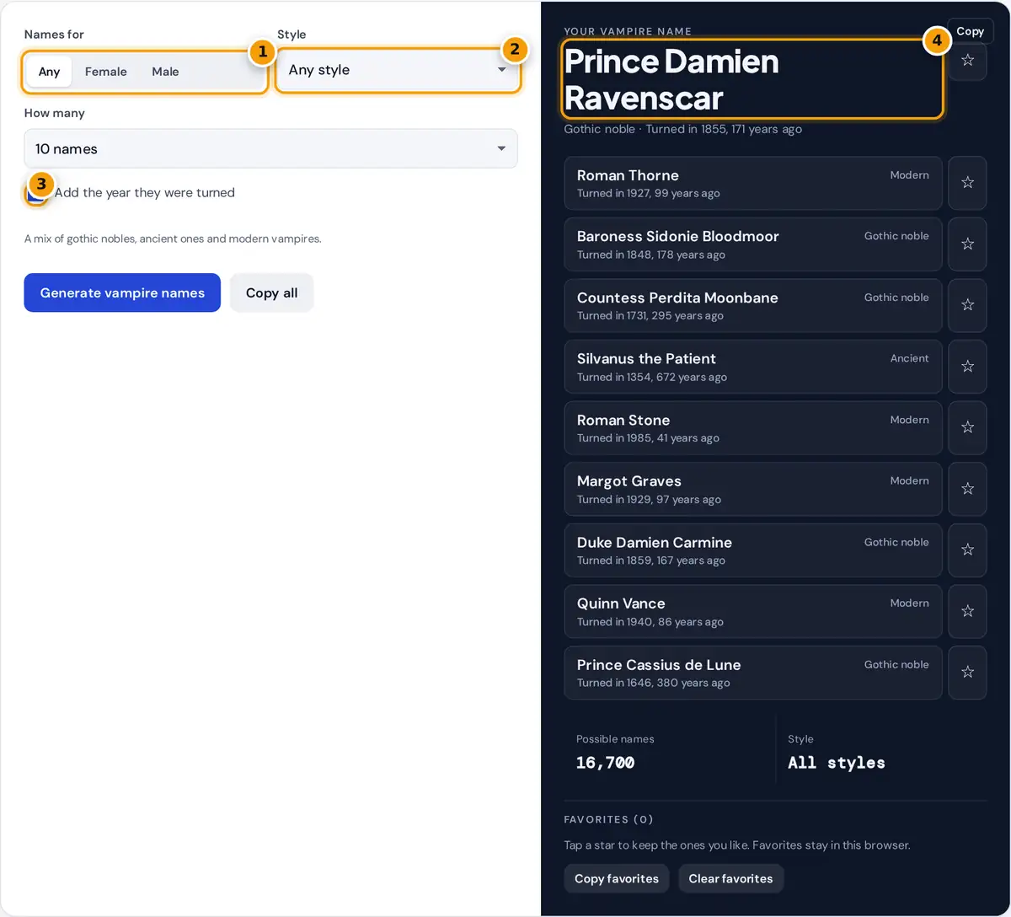Screen dimensions: 1011x917
Task: Click the Prince Cassius de Lune card
Action: pos(753,673)
